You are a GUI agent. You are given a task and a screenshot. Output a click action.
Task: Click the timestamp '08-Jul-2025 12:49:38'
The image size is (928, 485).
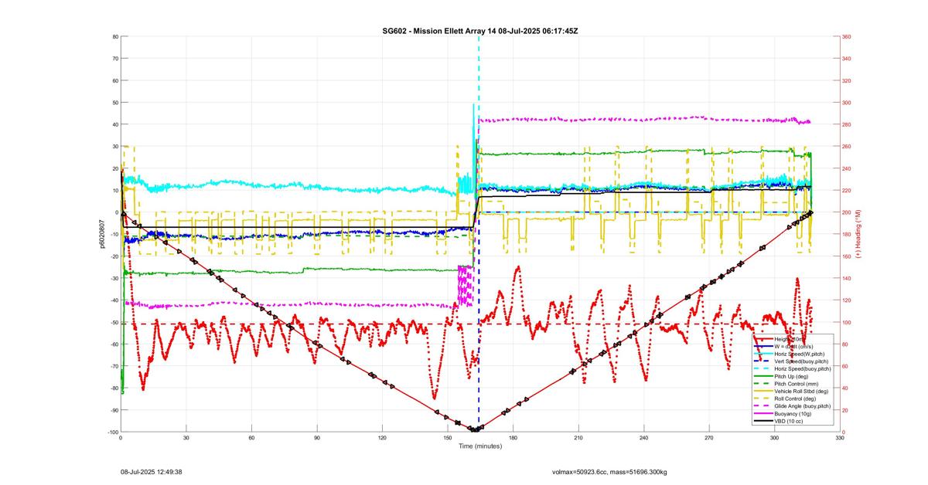[x=152, y=471]
